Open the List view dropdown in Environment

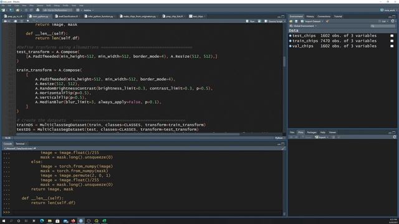pyautogui.click(x=383, y=21)
